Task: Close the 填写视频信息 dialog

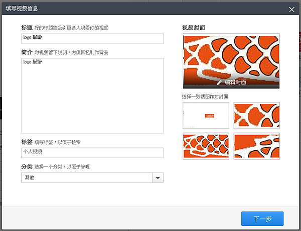Action: point(291,9)
